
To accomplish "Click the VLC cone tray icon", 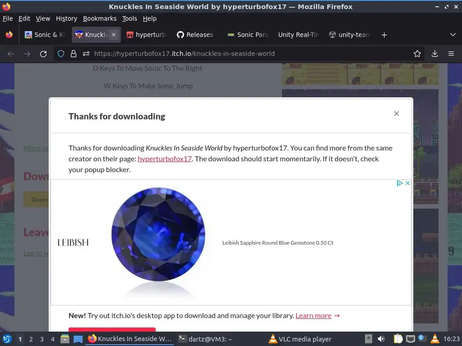I will click(435, 339).
